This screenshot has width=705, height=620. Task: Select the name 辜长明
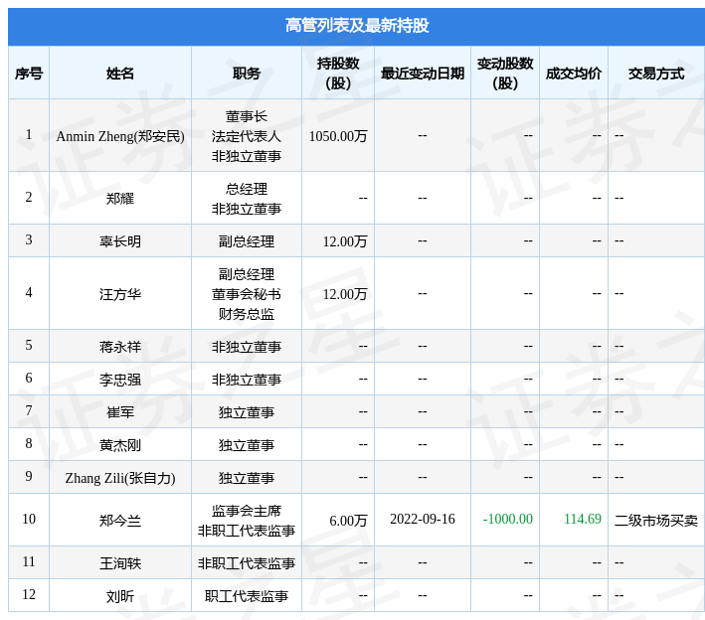coord(120,241)
